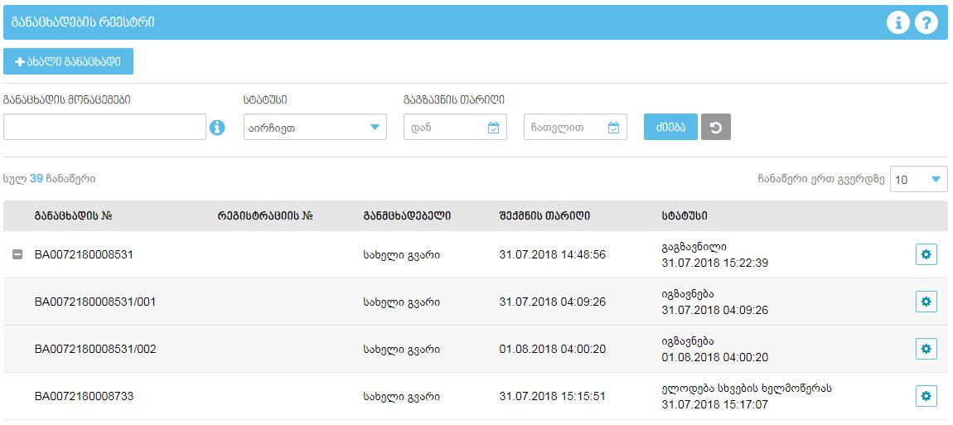Open the records per page dropdown
Viewport: 953px width, 425px height.
point(918,179)
